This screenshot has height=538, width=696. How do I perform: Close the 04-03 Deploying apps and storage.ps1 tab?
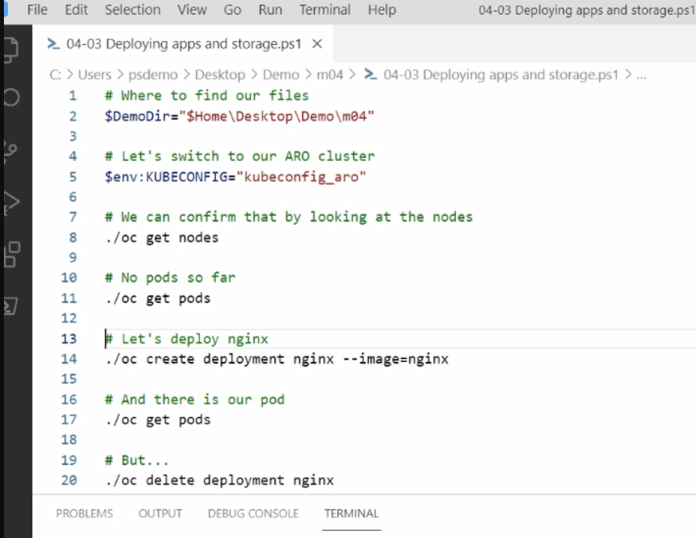pyautogui.click(x=317, y=44)
